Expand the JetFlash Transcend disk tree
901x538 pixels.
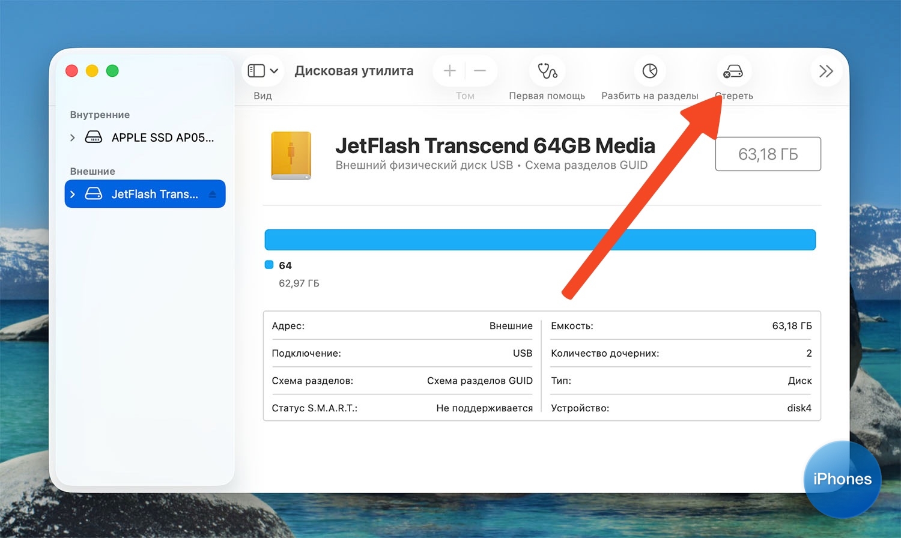tap(73, 194)
